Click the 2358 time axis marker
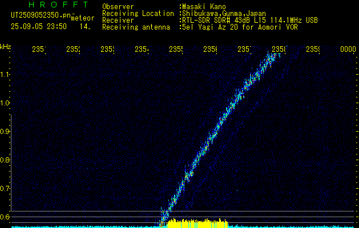 279,49
